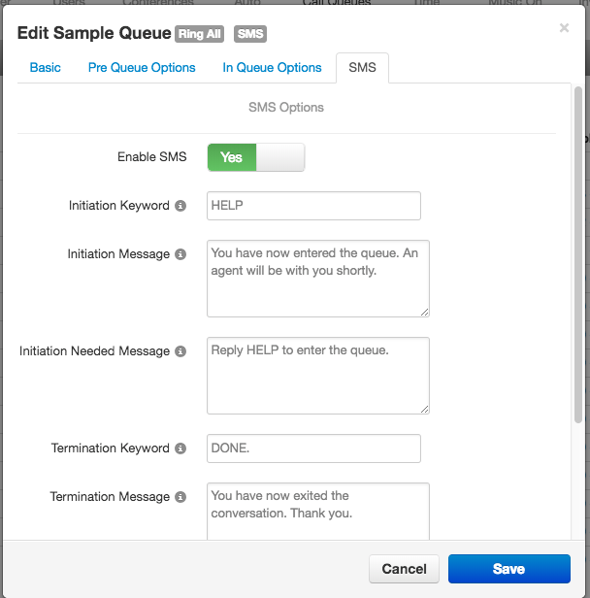Click the Initiation Keyword field containing HELP

(x=313, y=206)
